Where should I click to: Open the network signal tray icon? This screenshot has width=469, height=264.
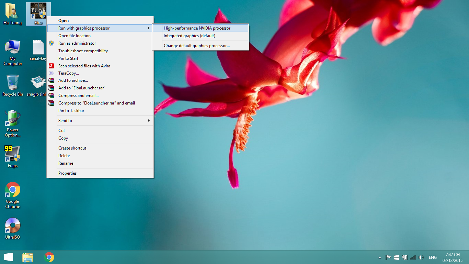(413, 257)
